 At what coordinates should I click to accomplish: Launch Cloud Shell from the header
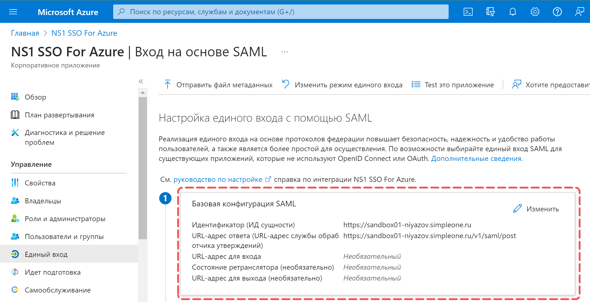click(468, 12)
